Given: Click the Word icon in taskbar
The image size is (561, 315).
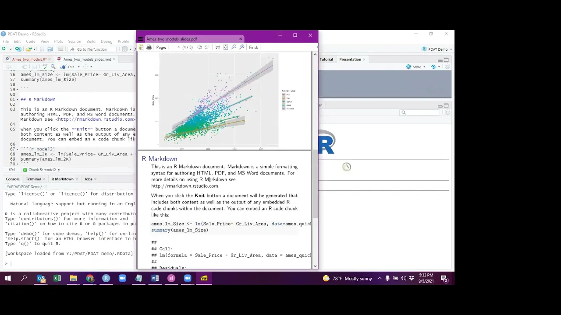Looking at the screenshot, I should click(x=155, y=278).
